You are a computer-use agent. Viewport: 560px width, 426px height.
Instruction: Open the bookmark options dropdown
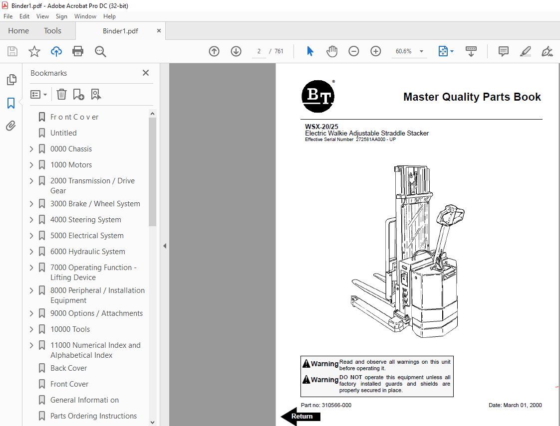point(38,95)
